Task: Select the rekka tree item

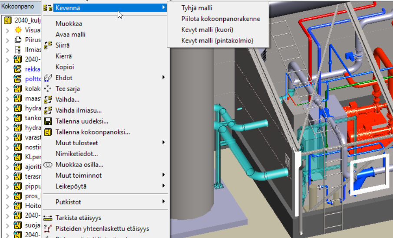Action: tap(33, 69)
